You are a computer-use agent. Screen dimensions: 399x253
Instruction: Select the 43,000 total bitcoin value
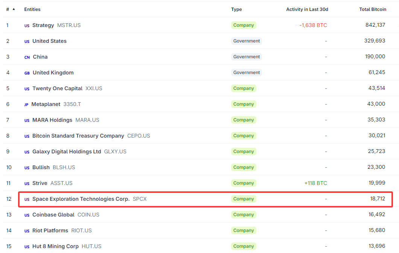click(376, 104)
